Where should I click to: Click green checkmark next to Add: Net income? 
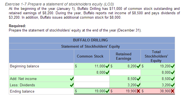72,79
